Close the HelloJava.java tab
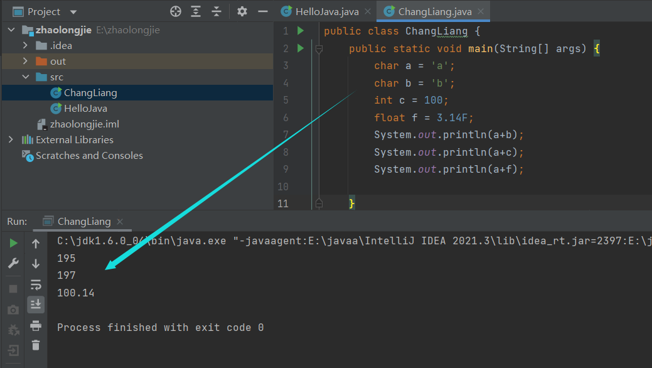 point(368,12)
